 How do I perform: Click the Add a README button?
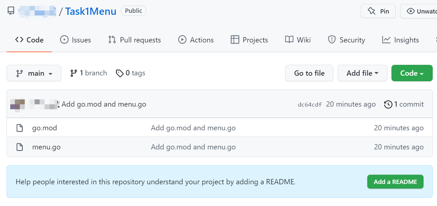tap(395, 182)
